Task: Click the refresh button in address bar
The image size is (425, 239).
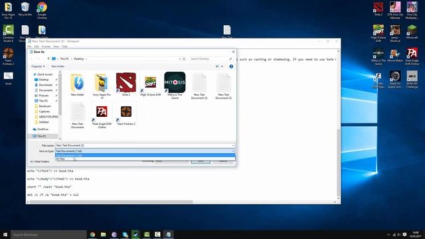Action: pyautogui.click(x=185, y=59)
